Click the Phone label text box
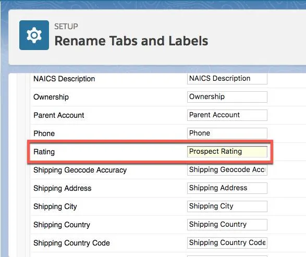Viewport: 306px width, 257px height. click(x=227, y=133)
